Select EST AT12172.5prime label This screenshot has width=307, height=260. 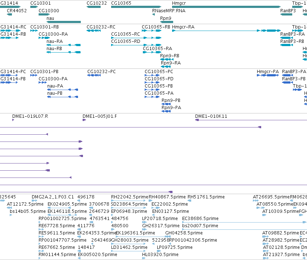[x=25, y=204]
